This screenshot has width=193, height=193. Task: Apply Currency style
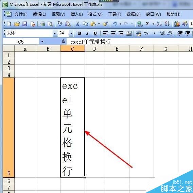139,33
